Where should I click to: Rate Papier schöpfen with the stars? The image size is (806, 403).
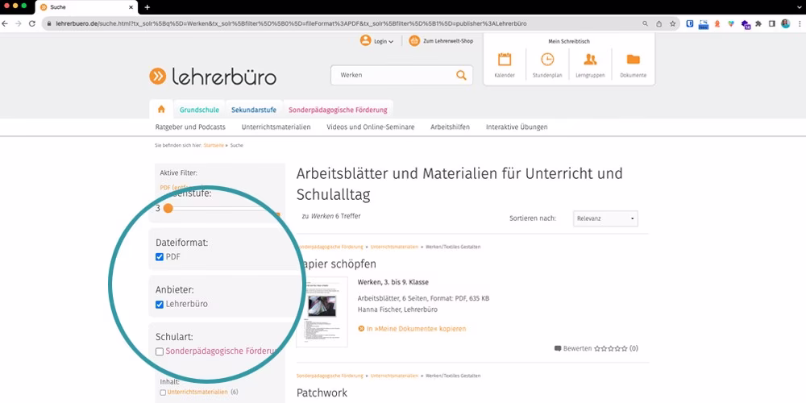click(x=611, y=348)
